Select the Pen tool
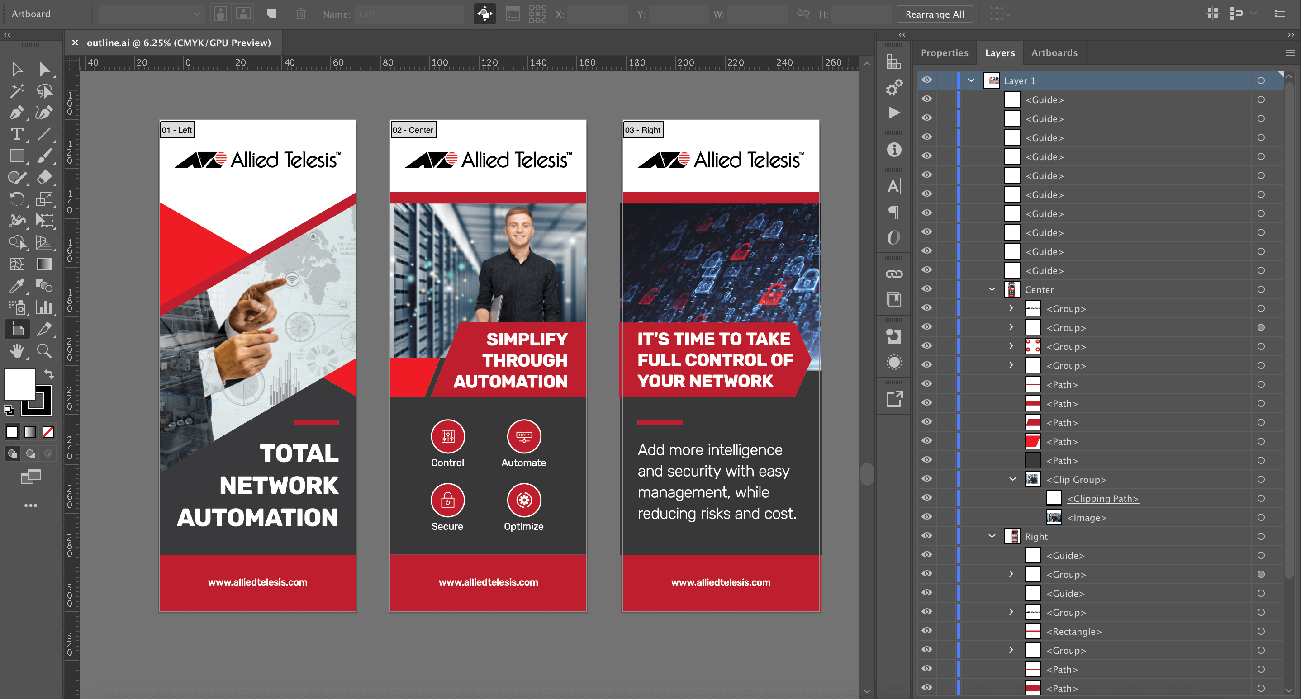1301x699 pixels. (x=16, y=112)
